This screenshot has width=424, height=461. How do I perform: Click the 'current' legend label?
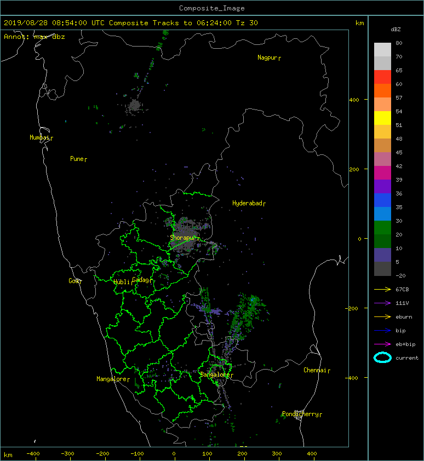point(407,358)
